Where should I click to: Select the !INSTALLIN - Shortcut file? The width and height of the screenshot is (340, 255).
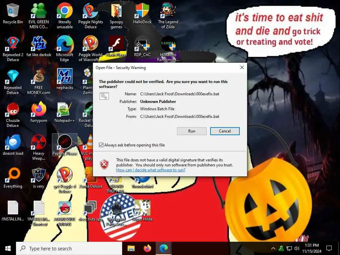(39, 213)
